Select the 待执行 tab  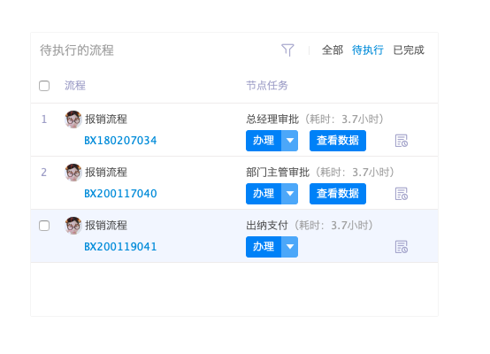[x=368, y=50]
